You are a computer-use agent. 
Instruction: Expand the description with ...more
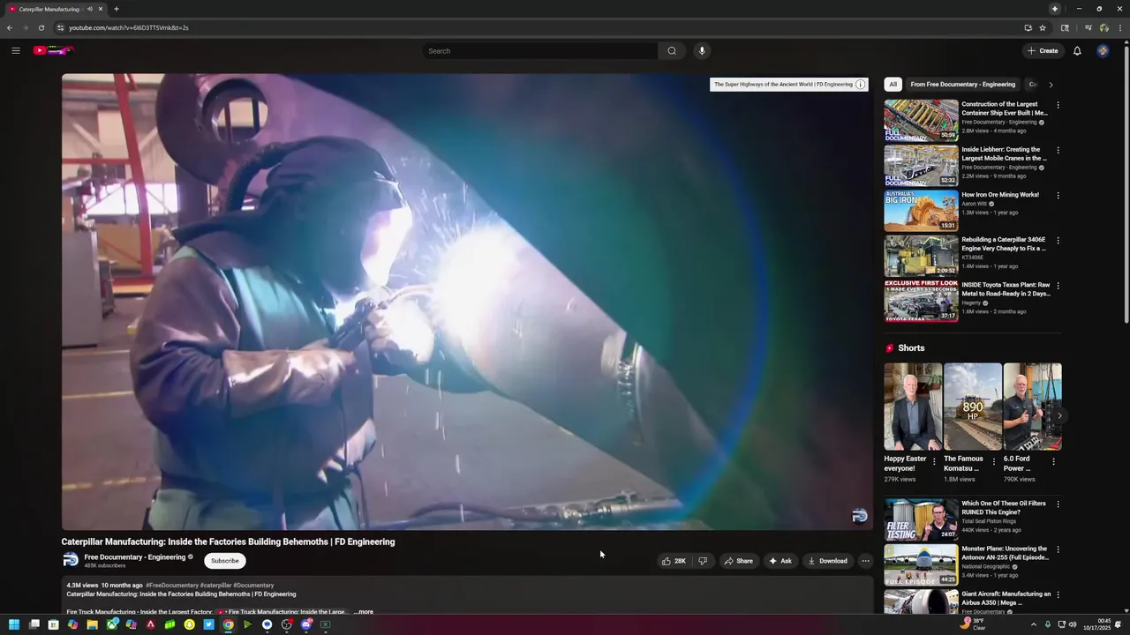coord(364,611)
